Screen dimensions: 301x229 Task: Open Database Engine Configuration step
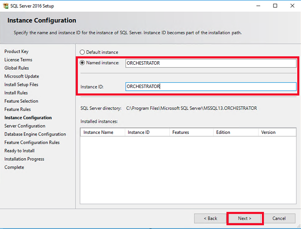[x=35, y=134]
